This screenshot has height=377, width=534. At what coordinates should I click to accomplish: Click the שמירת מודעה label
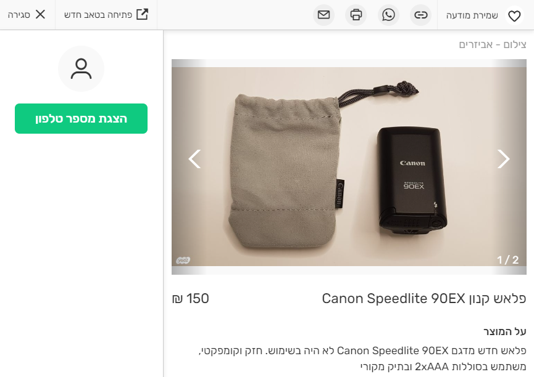[472, 15]
